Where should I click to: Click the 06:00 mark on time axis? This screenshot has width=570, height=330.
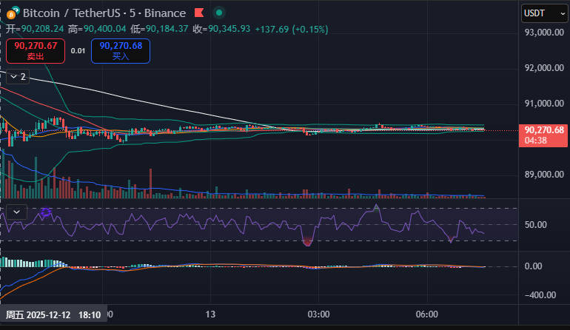point(427,314)
